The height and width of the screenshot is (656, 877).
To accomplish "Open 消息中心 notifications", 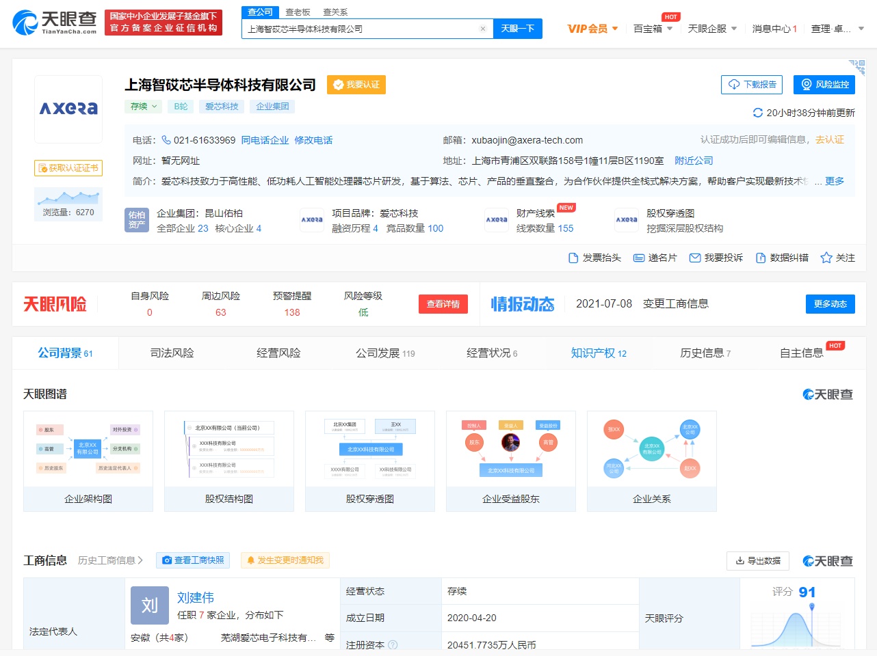I will pos(774,29).
